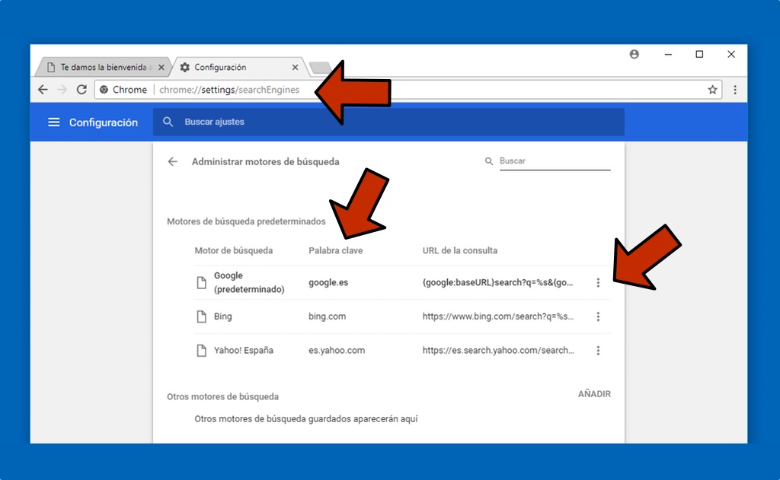Screen dimensions: 780x480
Task: Close the Te damos la bienvenida tab
Action: 161,68
